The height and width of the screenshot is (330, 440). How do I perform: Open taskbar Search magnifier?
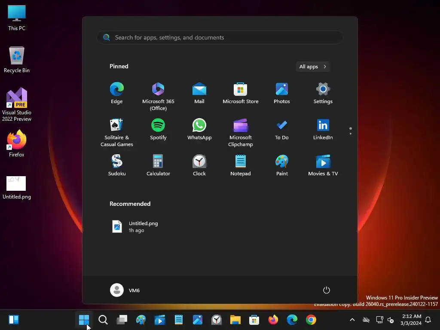(103, 320)
